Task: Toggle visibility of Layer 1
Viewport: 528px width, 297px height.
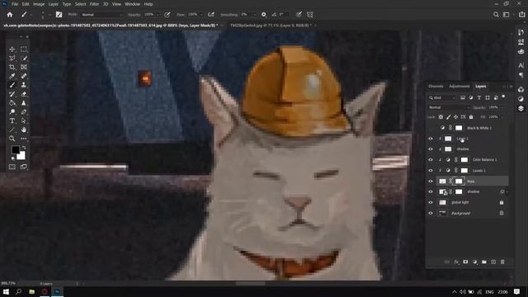Action: pyautogui.click(x=431, y=139)
